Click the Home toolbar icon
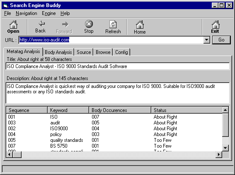Image resolution: width=235 pixels, height=175 pixels. pyautogui.click(x=140, y=24)
